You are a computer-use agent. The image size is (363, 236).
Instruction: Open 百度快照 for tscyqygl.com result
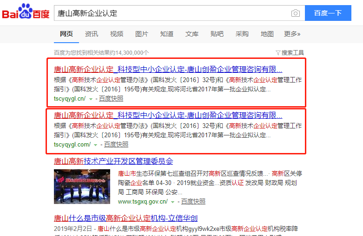pos(116,145)
